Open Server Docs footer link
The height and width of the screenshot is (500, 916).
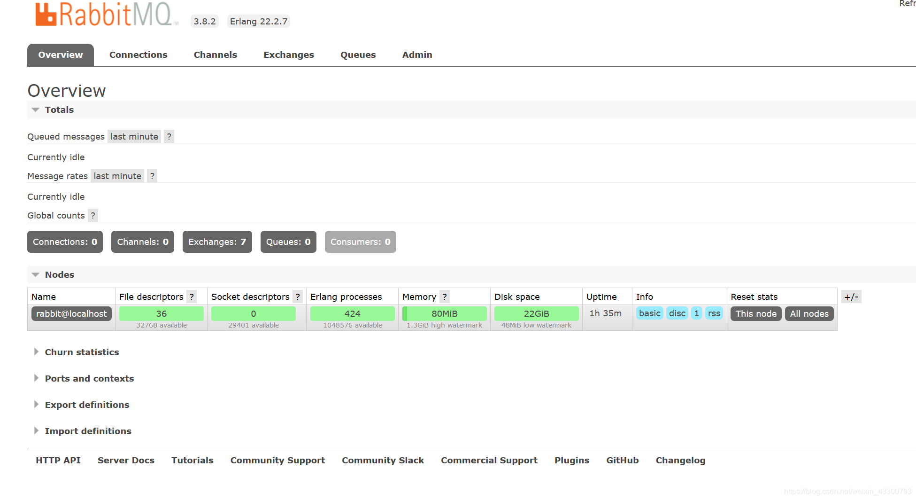[126, 461]
